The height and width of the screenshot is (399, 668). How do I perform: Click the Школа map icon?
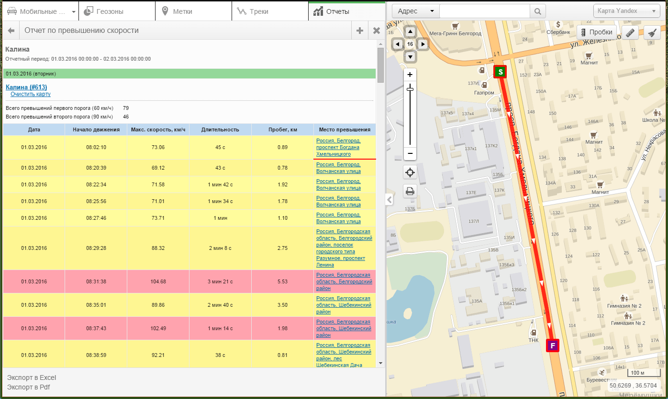pos(657,114)
